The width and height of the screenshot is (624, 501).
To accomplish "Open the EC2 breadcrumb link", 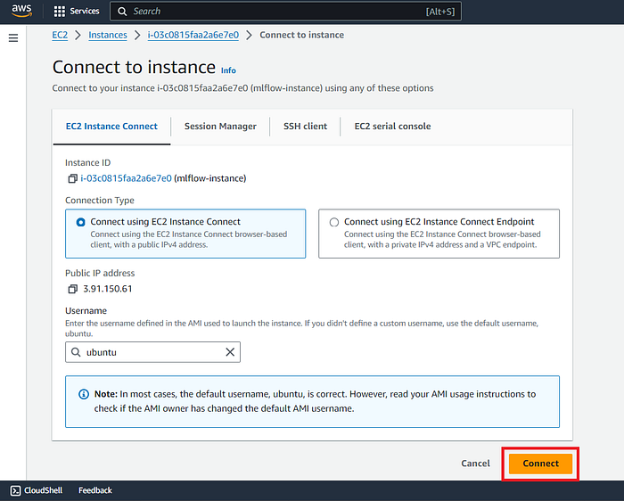I will pos(60,35).
